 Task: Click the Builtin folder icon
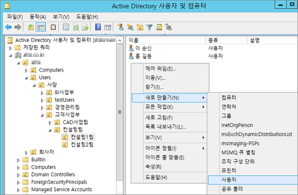25,159
